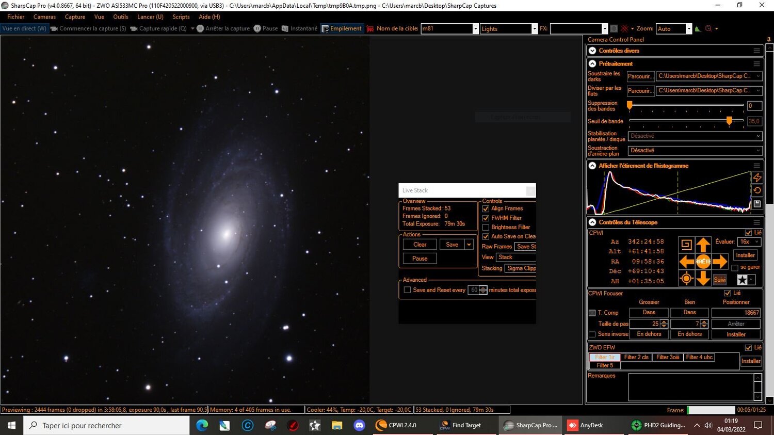Toggle the FWHM Filter checkbox

tap(486, 218)
